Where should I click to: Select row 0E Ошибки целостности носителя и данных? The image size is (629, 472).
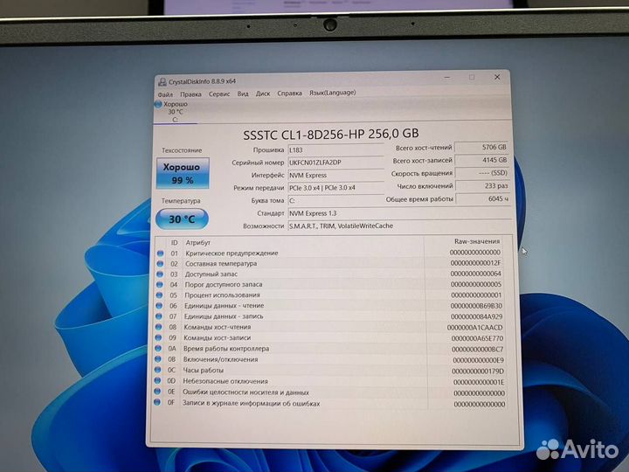pyautogui.click(x=329, y=392)
